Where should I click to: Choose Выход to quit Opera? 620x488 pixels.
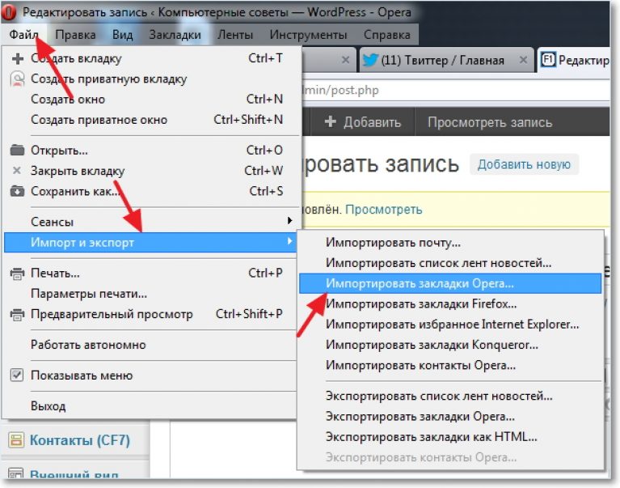[150, 406]
